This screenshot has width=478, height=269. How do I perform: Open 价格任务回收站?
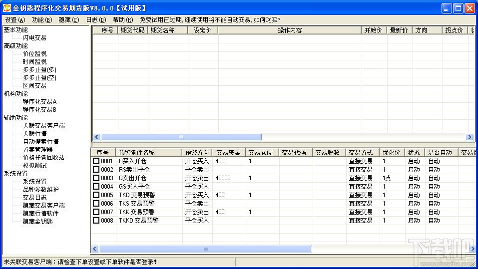(43, 158)
